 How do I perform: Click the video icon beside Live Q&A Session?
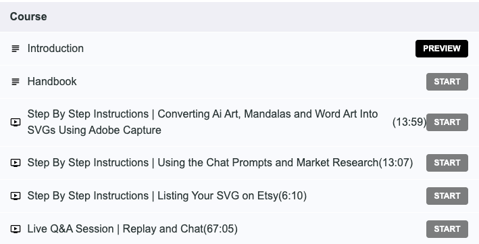tap(16, 229)
